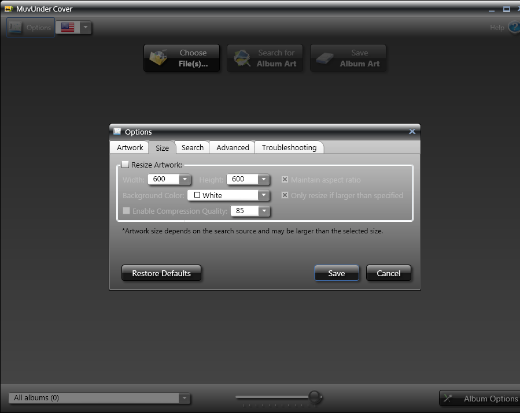Screen dimensions: 520x413
Task: Enable the Resize Artwork checkbox
Action: coord(126,165)
